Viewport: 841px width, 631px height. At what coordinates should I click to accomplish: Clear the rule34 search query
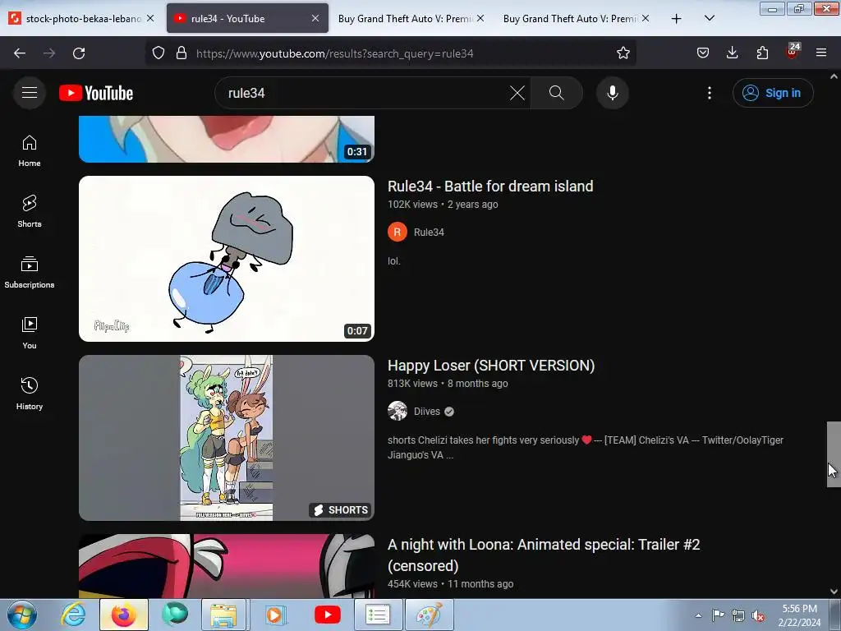(517, 93)
